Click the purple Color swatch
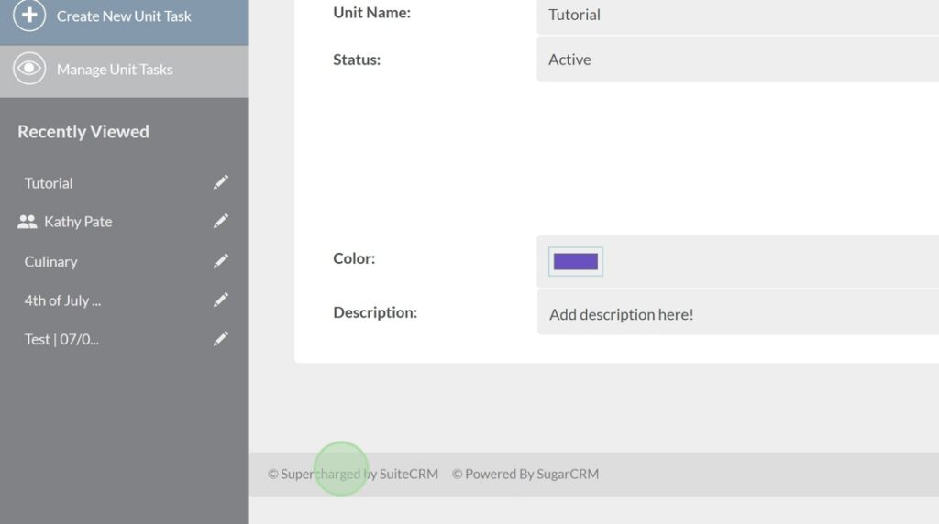This screenshot has height=524, width=939. (576, 262)
